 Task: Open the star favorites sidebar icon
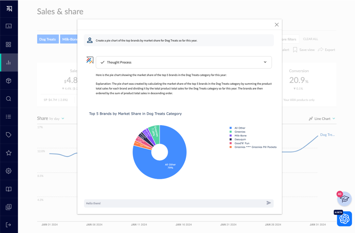coord(9,153)
